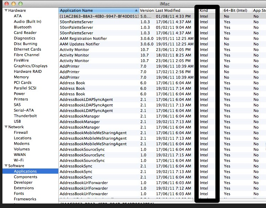Open Volumes under Network

(22, 149)
